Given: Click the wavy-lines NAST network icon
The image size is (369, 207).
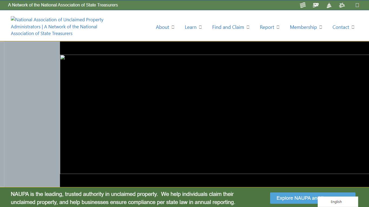Looking at the screenshot, I should coord(303,5).
